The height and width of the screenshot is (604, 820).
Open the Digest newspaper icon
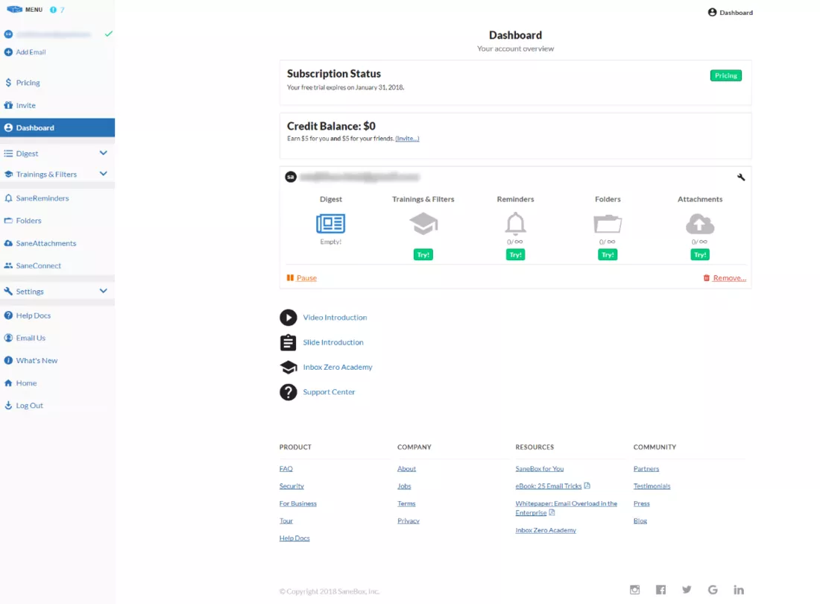[x=330, y=223]
